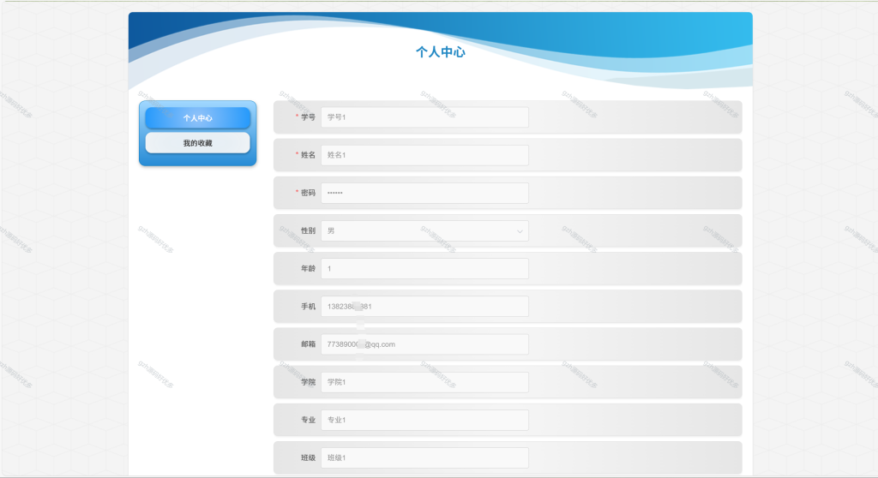Click the chevron arrow in 性别 selector

point(520,231)
